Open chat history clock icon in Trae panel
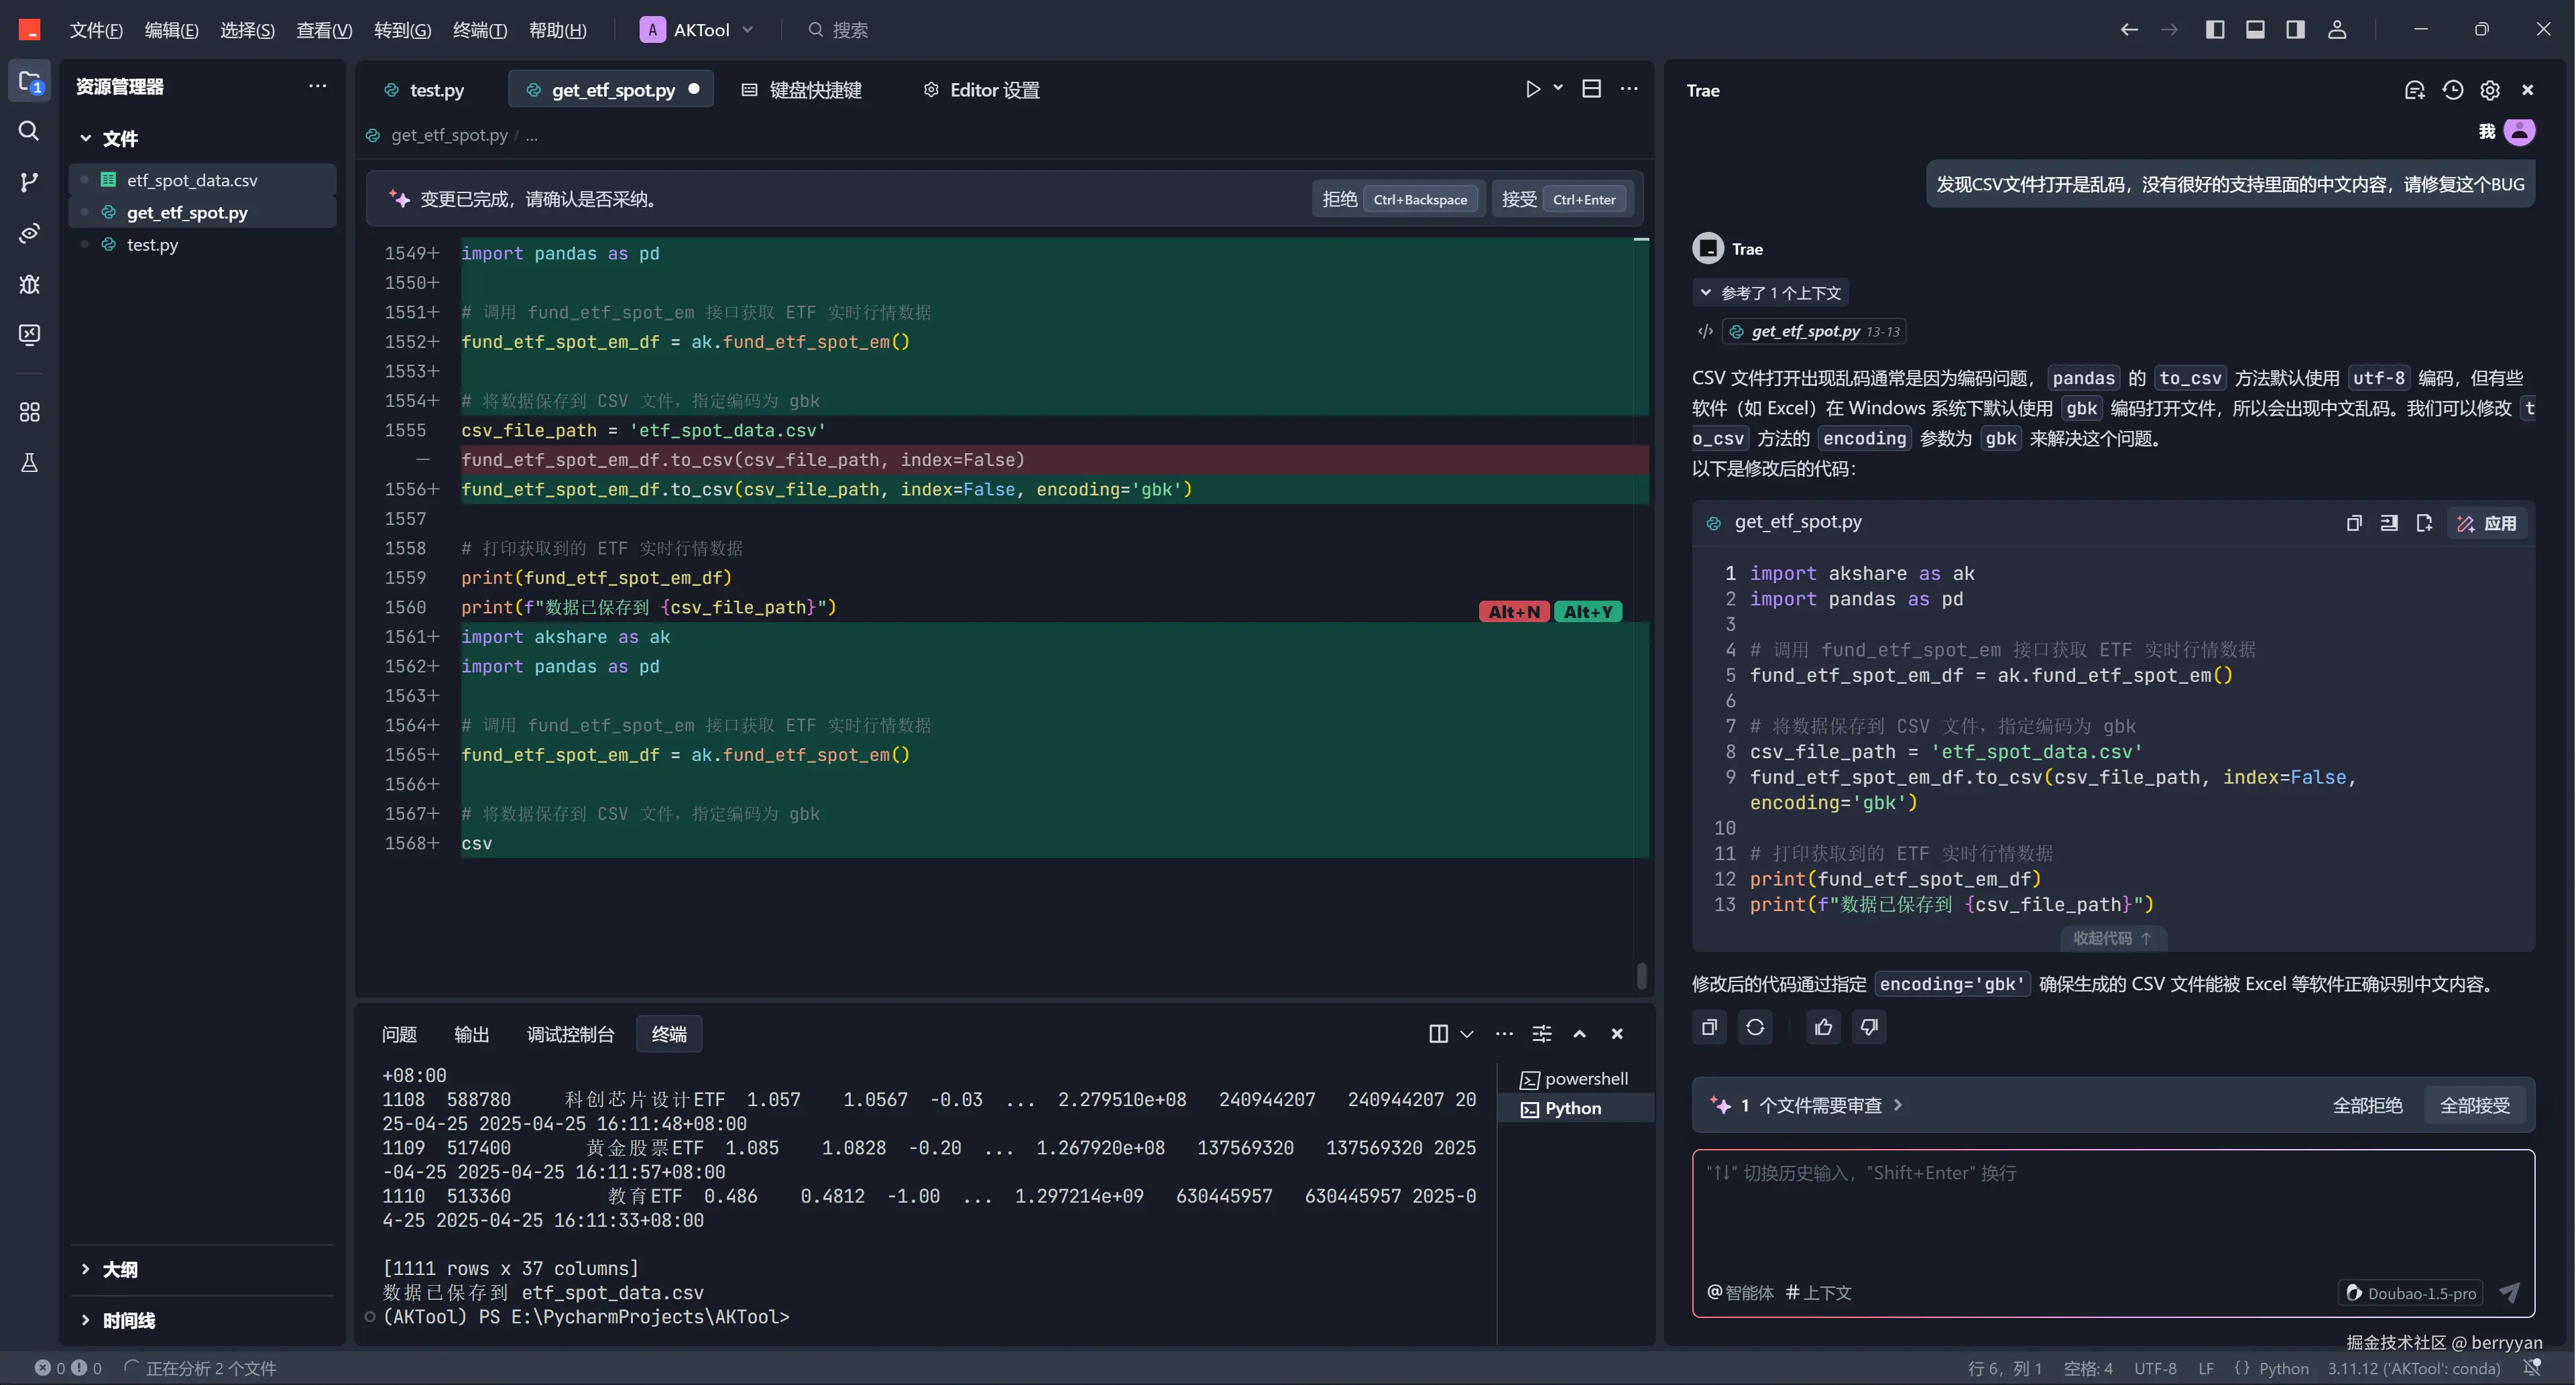 2452,90
